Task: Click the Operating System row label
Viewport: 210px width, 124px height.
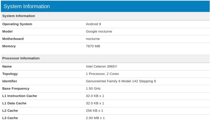Action: 17,24
